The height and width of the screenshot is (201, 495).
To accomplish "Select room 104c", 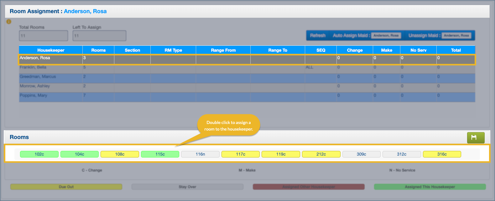I will [x=80, y=154].
